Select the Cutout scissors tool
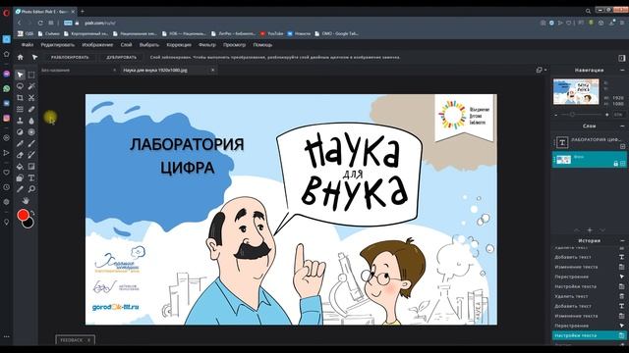The height and width of the screenshot is (353, 629). 31,98
